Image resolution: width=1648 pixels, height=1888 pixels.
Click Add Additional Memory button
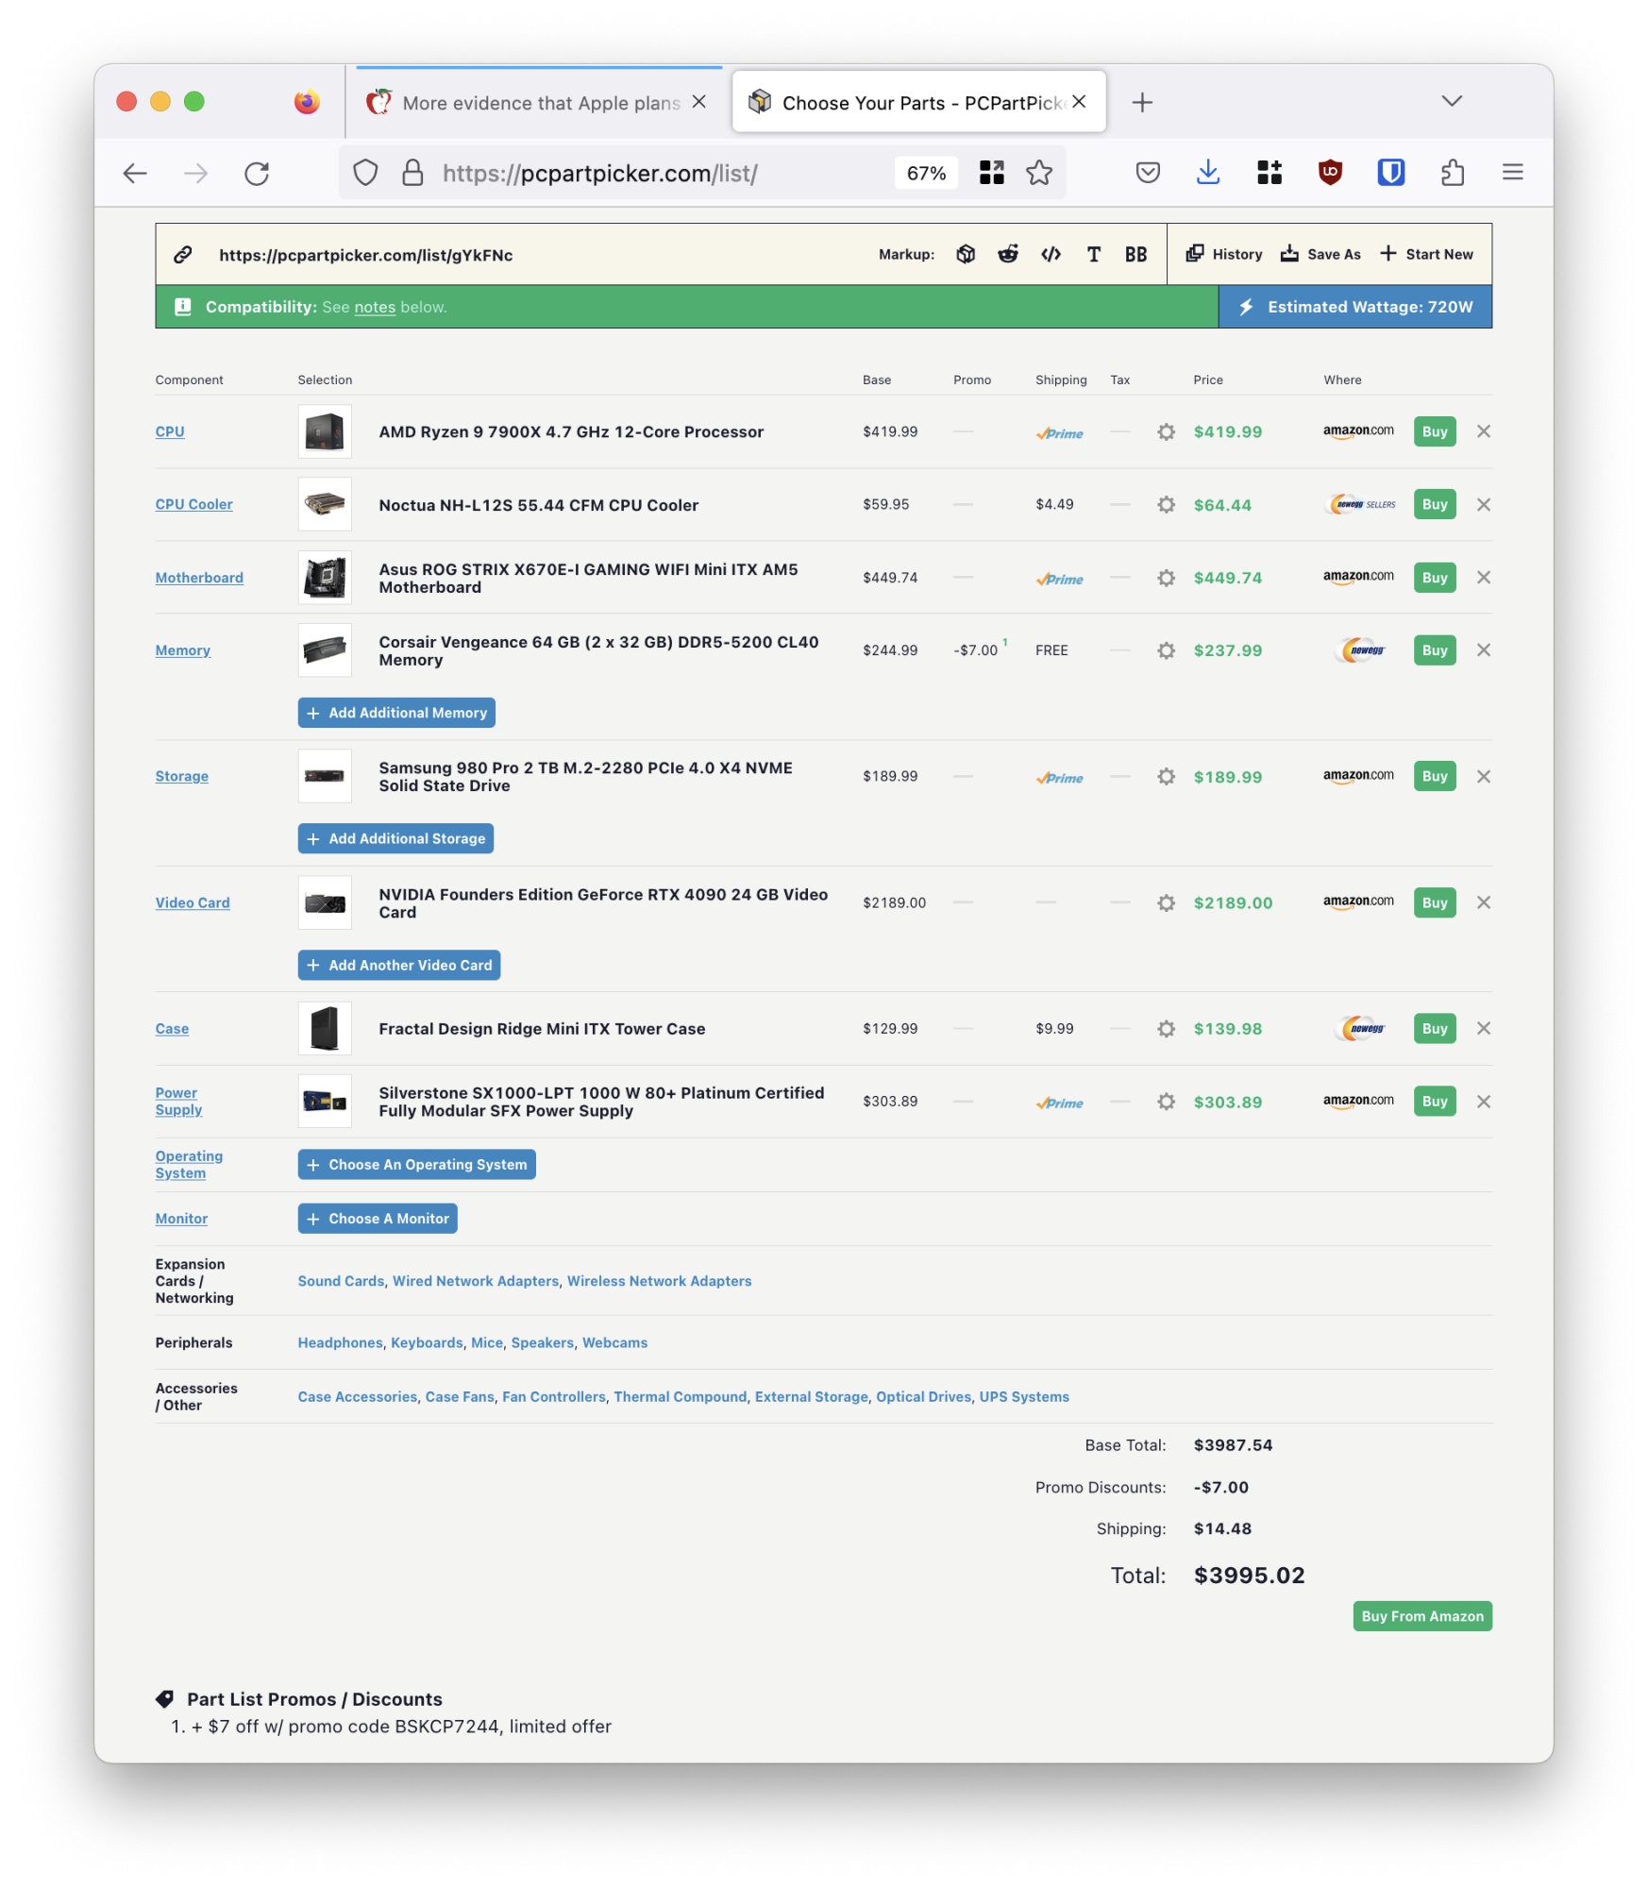pyautogui.click(x=396, y=713)
